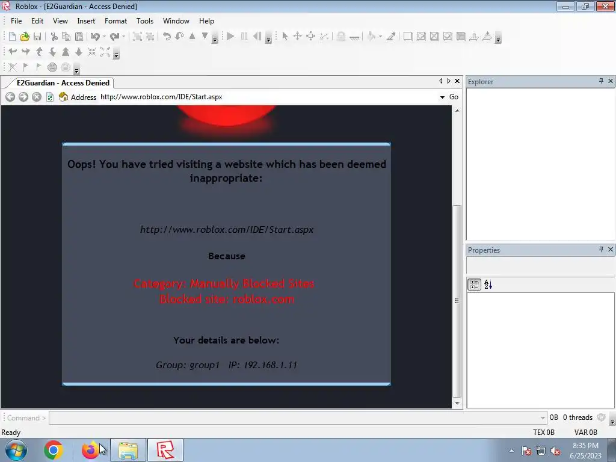
Task: Toggle Alphabetical sort in Properties panel
Action: tap(488, 285)
